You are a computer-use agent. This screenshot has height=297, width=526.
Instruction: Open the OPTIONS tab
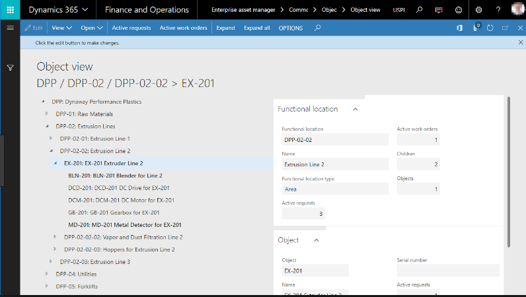point(291,28)
